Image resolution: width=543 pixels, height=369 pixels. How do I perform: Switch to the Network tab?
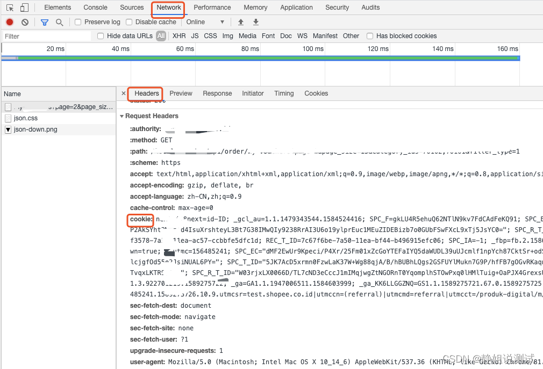pyautogui.click(x=169, y=8)
